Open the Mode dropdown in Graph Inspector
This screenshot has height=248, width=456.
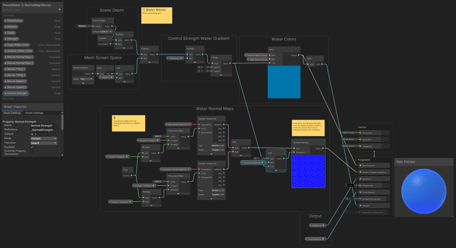(44, 138)
